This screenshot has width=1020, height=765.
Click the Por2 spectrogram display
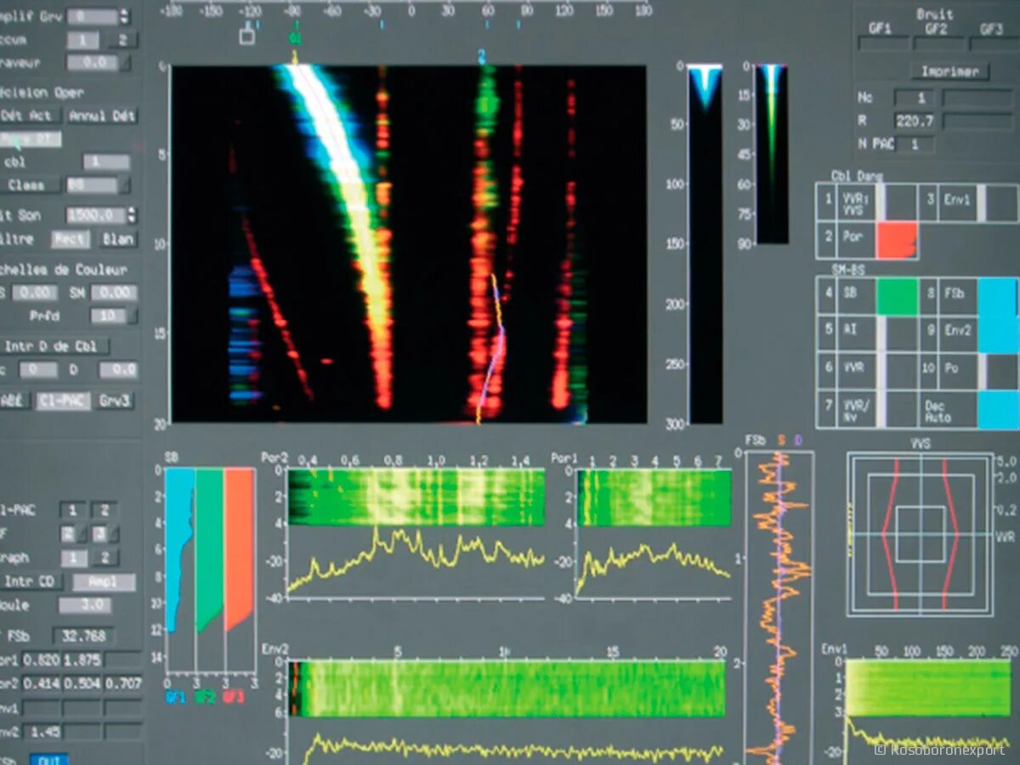tap(416, 497)
